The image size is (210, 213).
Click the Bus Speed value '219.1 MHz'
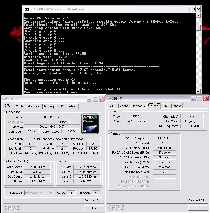(37, 176)
